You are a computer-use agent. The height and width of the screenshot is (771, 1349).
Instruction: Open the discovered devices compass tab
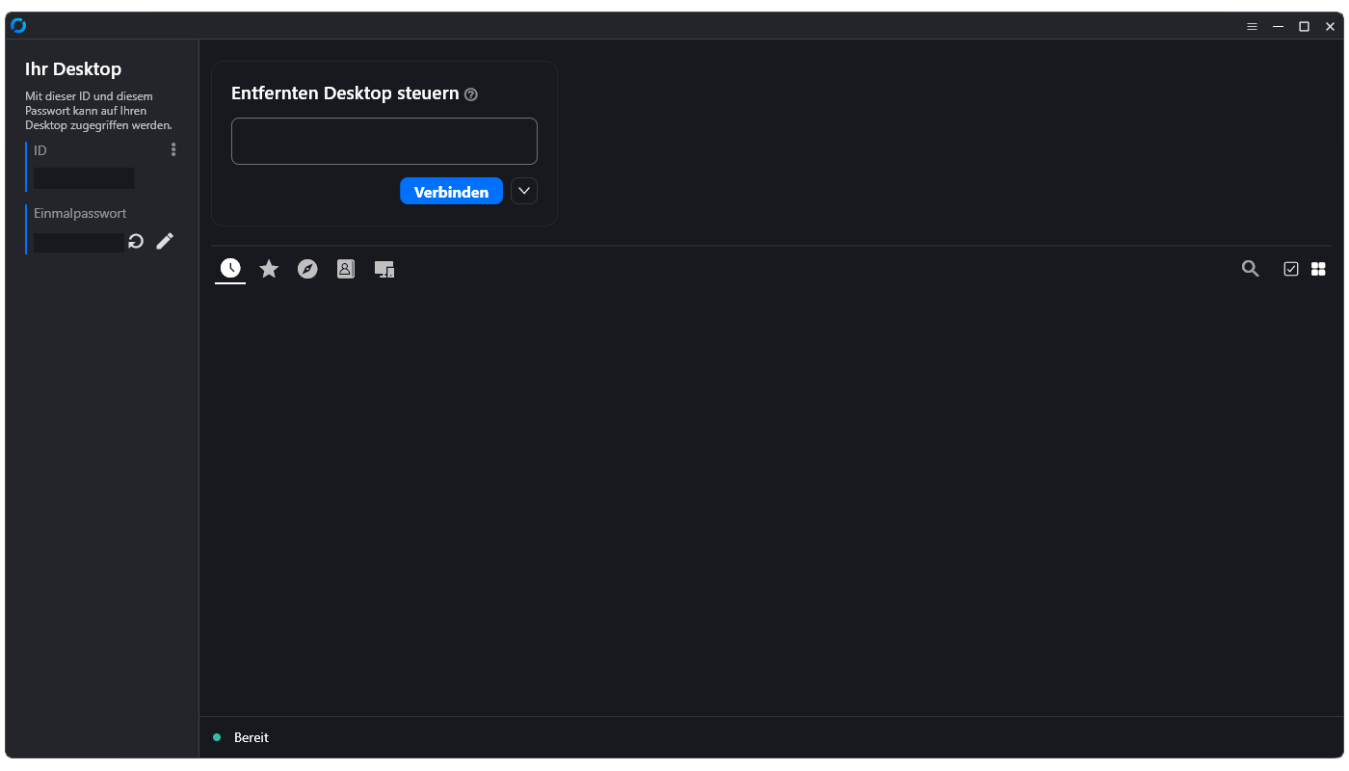tap(307, 269)
